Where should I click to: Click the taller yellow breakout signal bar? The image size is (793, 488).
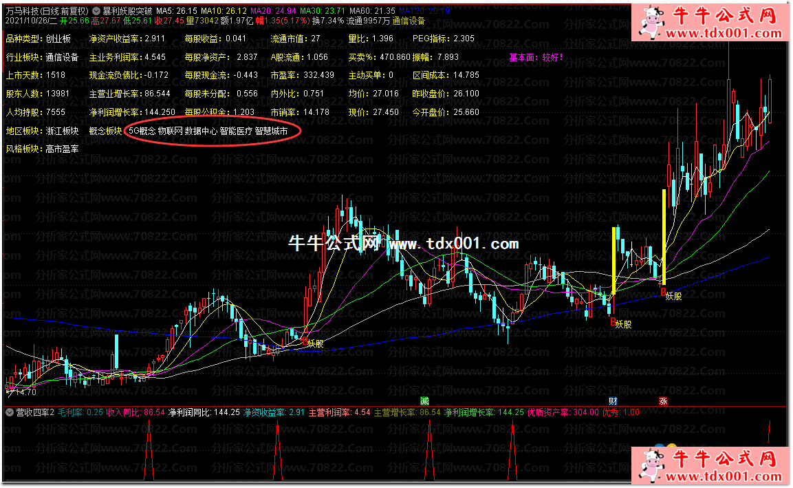click(x=664, y=237)
